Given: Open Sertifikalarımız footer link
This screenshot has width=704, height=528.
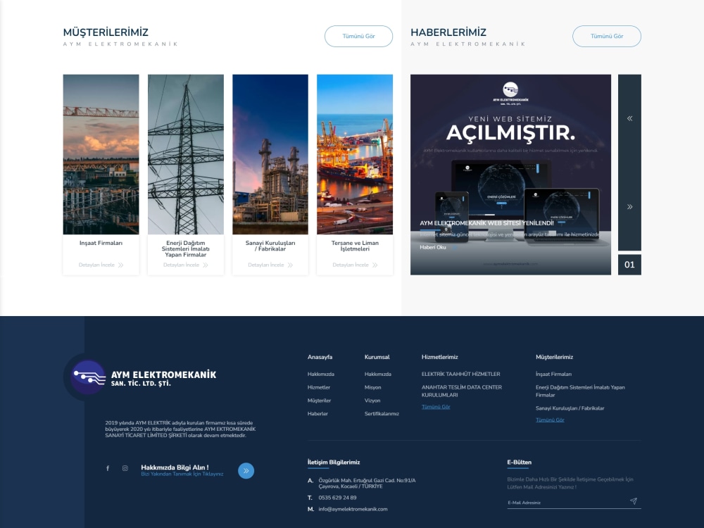Looking at the screenshot, I should click(x=382, y=414).
